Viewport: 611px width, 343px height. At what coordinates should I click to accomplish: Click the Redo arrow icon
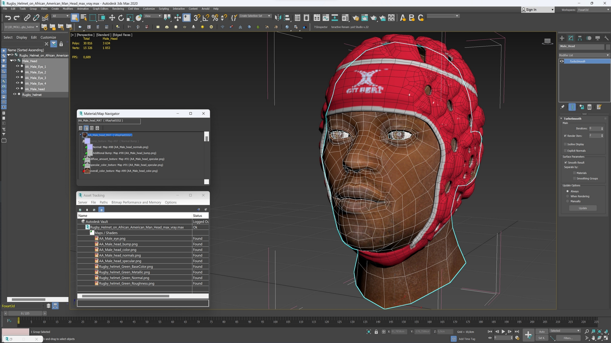17,18
